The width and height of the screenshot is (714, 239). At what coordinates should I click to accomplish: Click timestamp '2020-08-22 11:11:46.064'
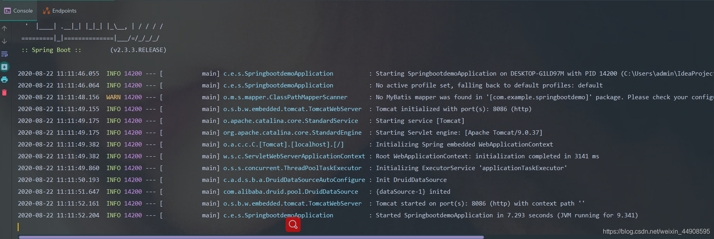click(58, 85)
